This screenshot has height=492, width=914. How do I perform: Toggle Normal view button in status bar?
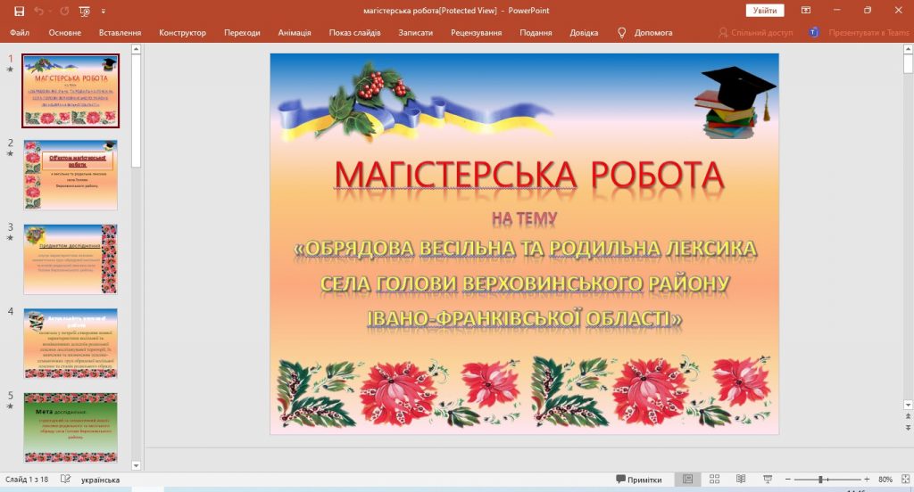coord(687,480)
